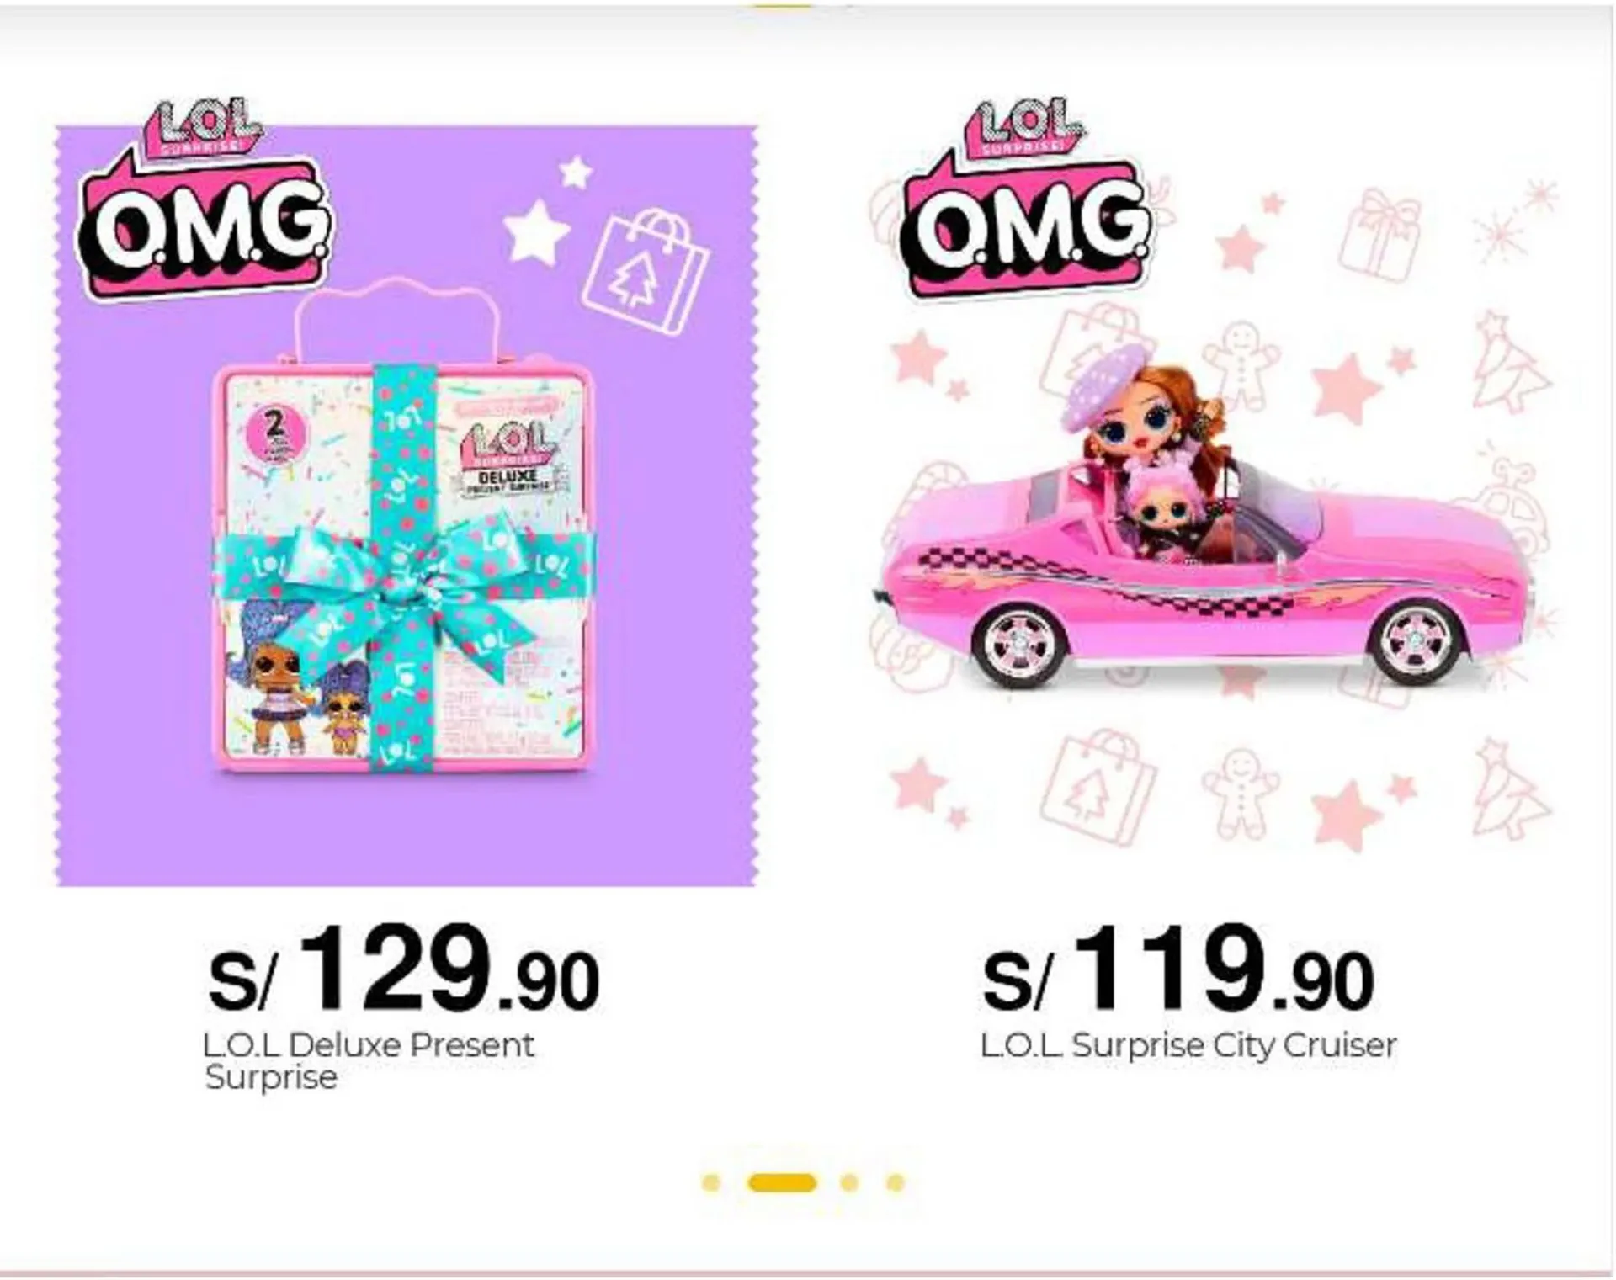Click the S/ 119.90 price label
This screenshot has width=1616, height=1280.
pos(1177,969)
